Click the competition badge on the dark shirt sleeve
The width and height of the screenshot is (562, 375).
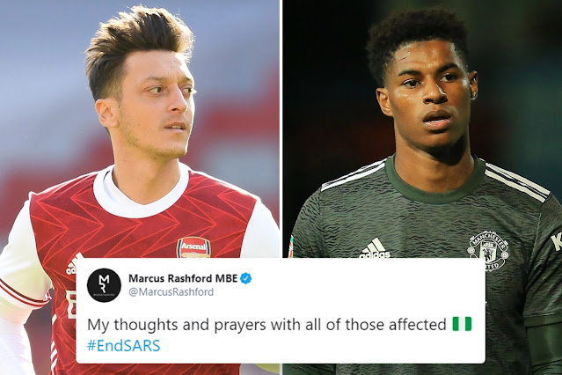pos(291,246)
